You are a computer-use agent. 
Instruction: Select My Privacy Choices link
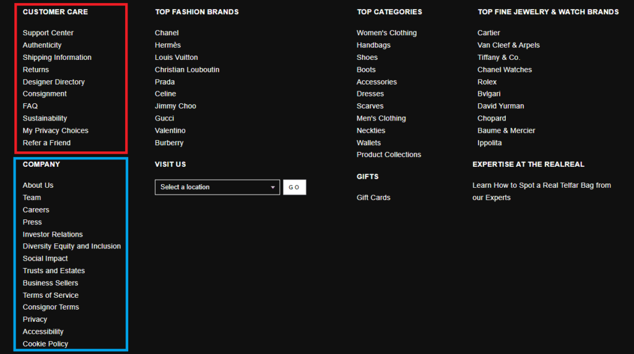coord(55,130)
